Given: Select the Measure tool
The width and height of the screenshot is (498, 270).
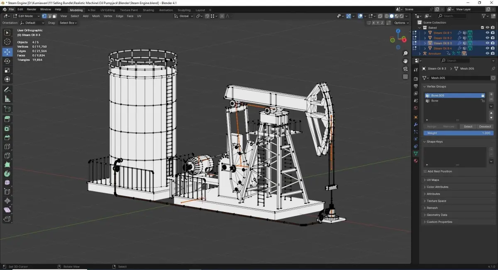Looking at the screenshot, I should pos(7,99).
